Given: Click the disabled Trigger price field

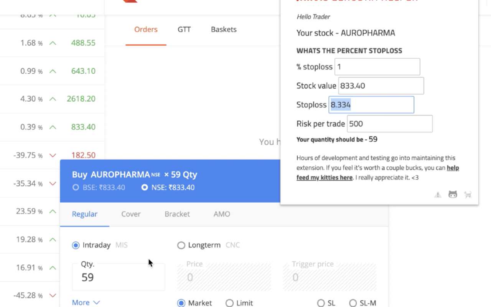Looking at the screenshot, I should [330, 277].
